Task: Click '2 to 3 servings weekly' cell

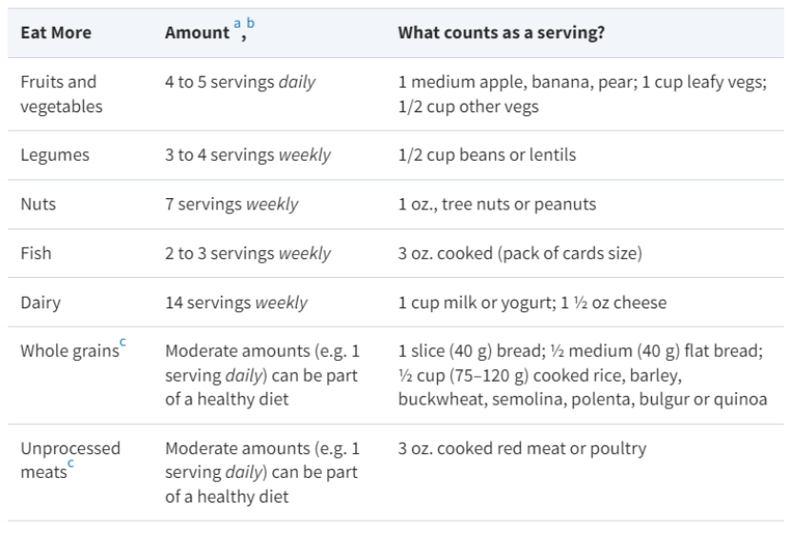Action: [247, 253]
